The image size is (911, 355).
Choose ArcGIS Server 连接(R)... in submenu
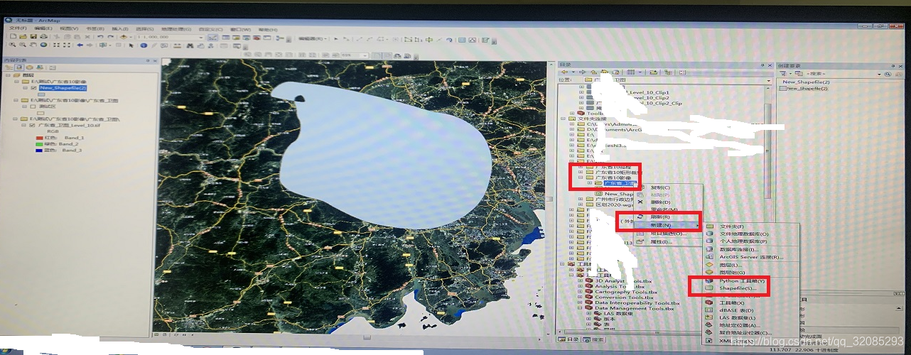[751, 257]
